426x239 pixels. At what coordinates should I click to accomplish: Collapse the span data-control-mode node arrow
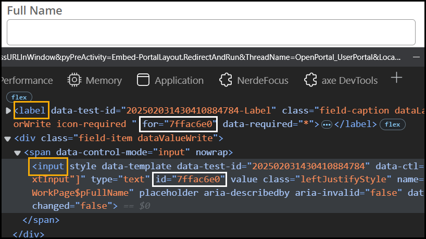point(18,153)
